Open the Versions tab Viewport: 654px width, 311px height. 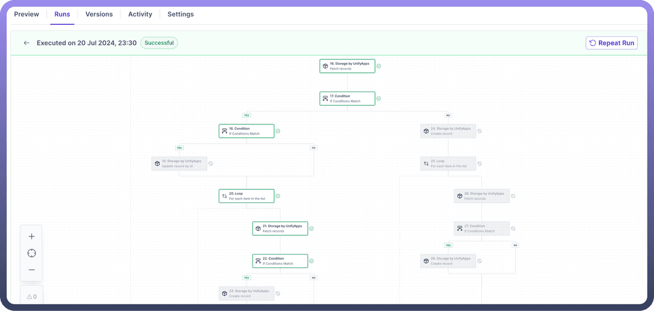pyautogui.click(x=99, y=14)
